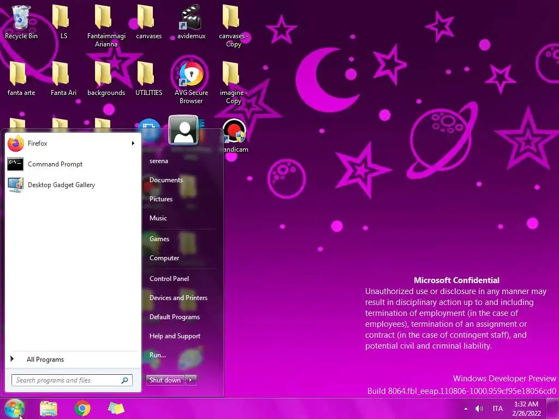
Task: Open Documents from Start menu
Action: click(166, 180)
